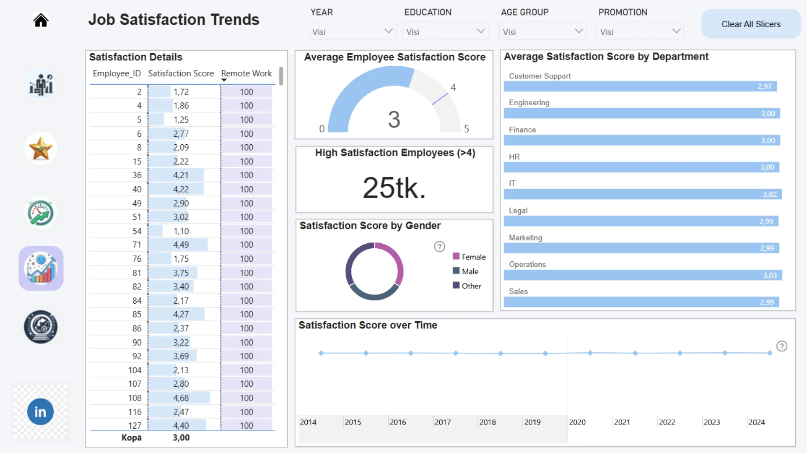Screen dimensions: 807x453
Task: Sort table by Satisfaction Score column header
Action: click(x=181, y=73)
